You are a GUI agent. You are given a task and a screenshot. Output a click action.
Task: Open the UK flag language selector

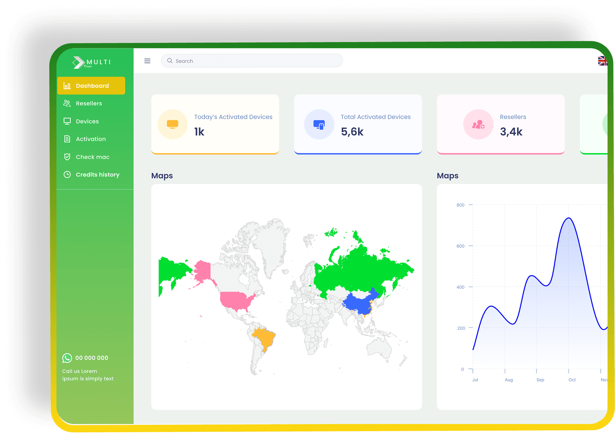tap(602, 61)
